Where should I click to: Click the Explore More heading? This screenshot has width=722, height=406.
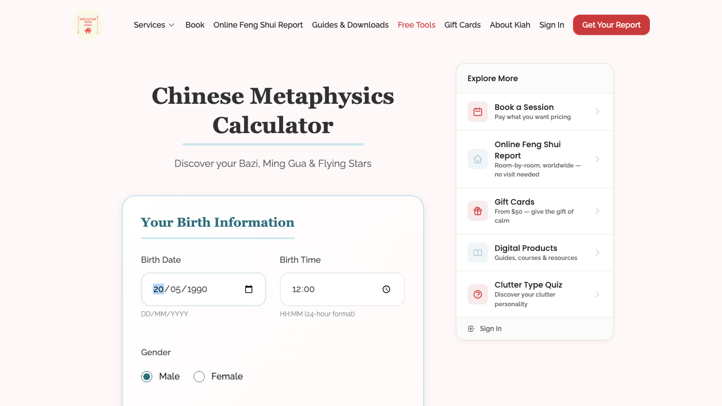492,78
